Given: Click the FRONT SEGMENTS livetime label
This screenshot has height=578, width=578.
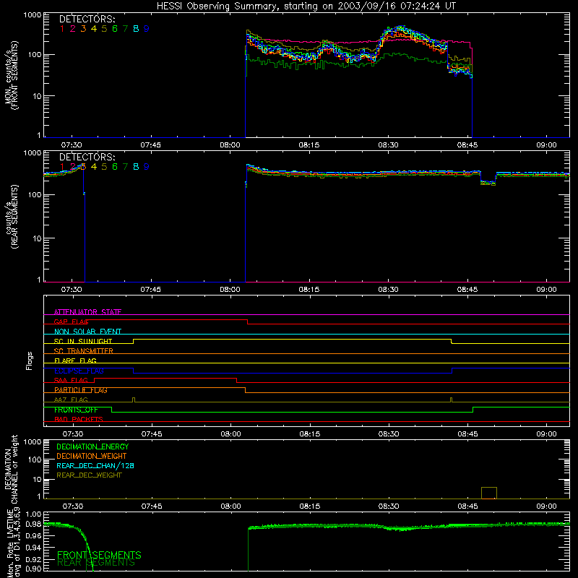Looking at the screenshot, I should coord(99,555).
